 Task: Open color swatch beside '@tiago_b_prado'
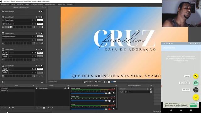[x=40, y=24]
